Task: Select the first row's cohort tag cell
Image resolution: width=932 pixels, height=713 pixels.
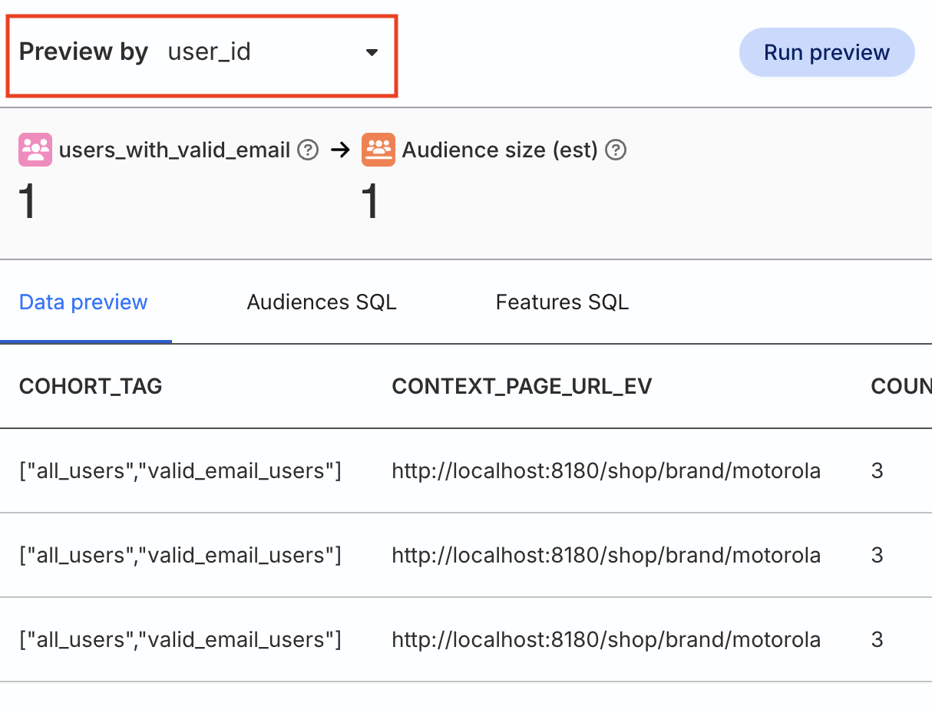Action: click(180, 470)
